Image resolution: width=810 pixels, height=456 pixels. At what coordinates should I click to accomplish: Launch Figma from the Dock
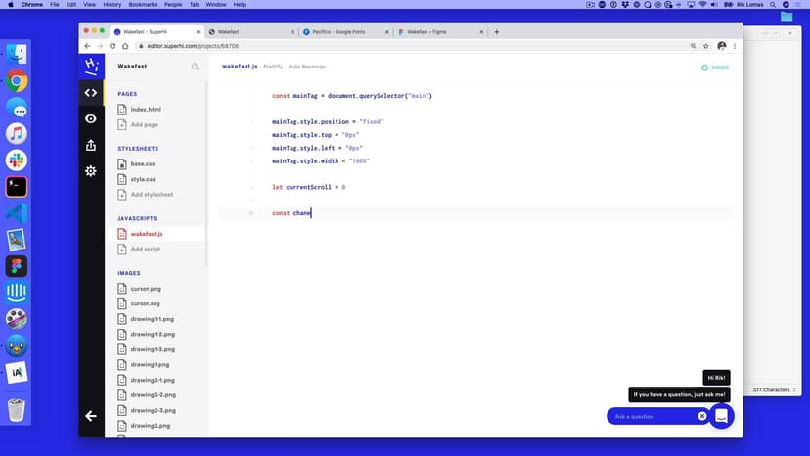click(x=17, y=265)
